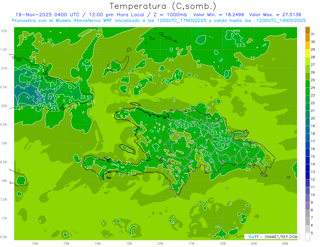Pick the yellow swatch between 28 and 29
The image size is (320, 247).
coord(307,53)
